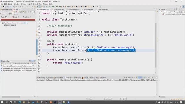Place cursor on line 17 assertEquals statement
This screenshot has height=104, width=185.
pos(94,47)
